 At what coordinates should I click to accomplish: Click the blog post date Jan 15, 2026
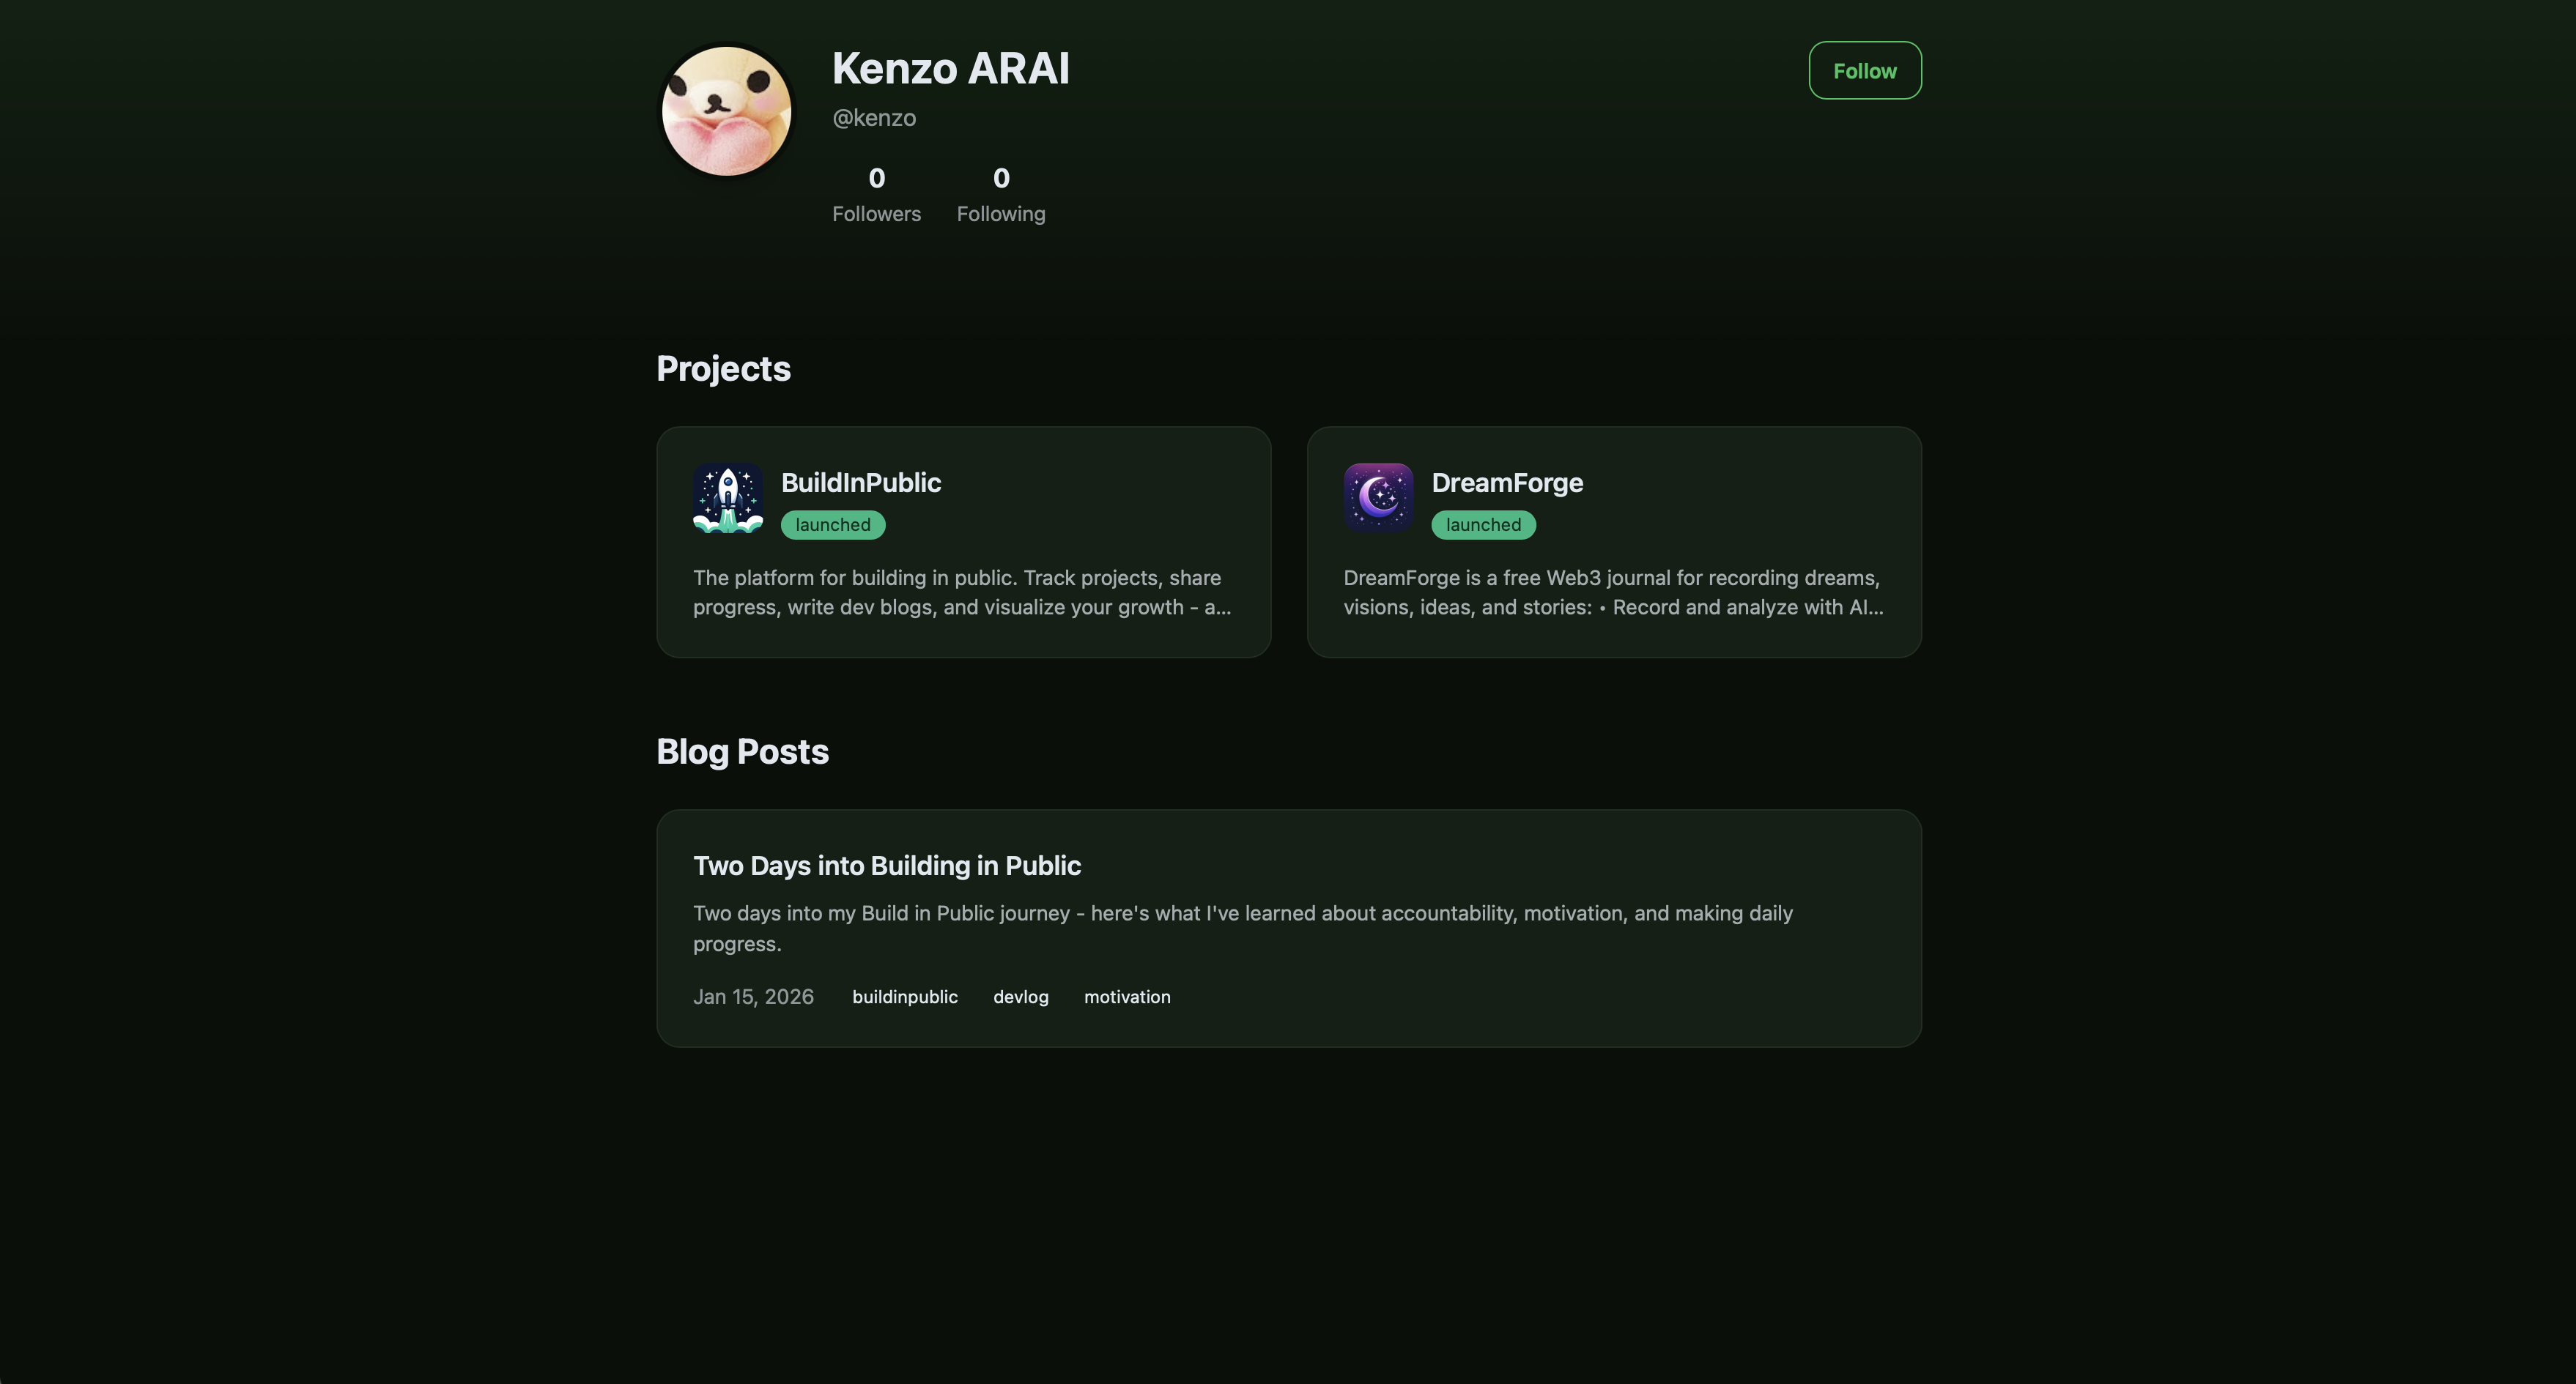[x=753, y=997]
